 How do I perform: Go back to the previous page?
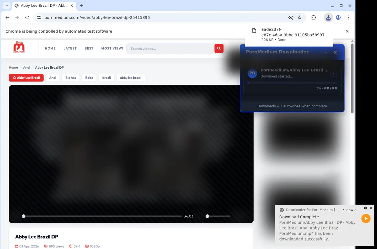8,18
